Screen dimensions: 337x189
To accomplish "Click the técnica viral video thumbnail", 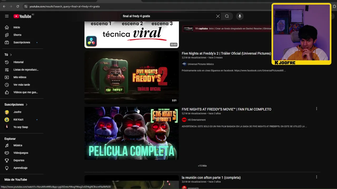I will click(x=131, y=35).
